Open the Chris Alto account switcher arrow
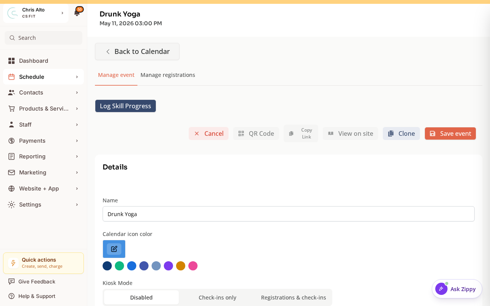The width and height of the screenshot is (490, 306). (x=62, y=13)
